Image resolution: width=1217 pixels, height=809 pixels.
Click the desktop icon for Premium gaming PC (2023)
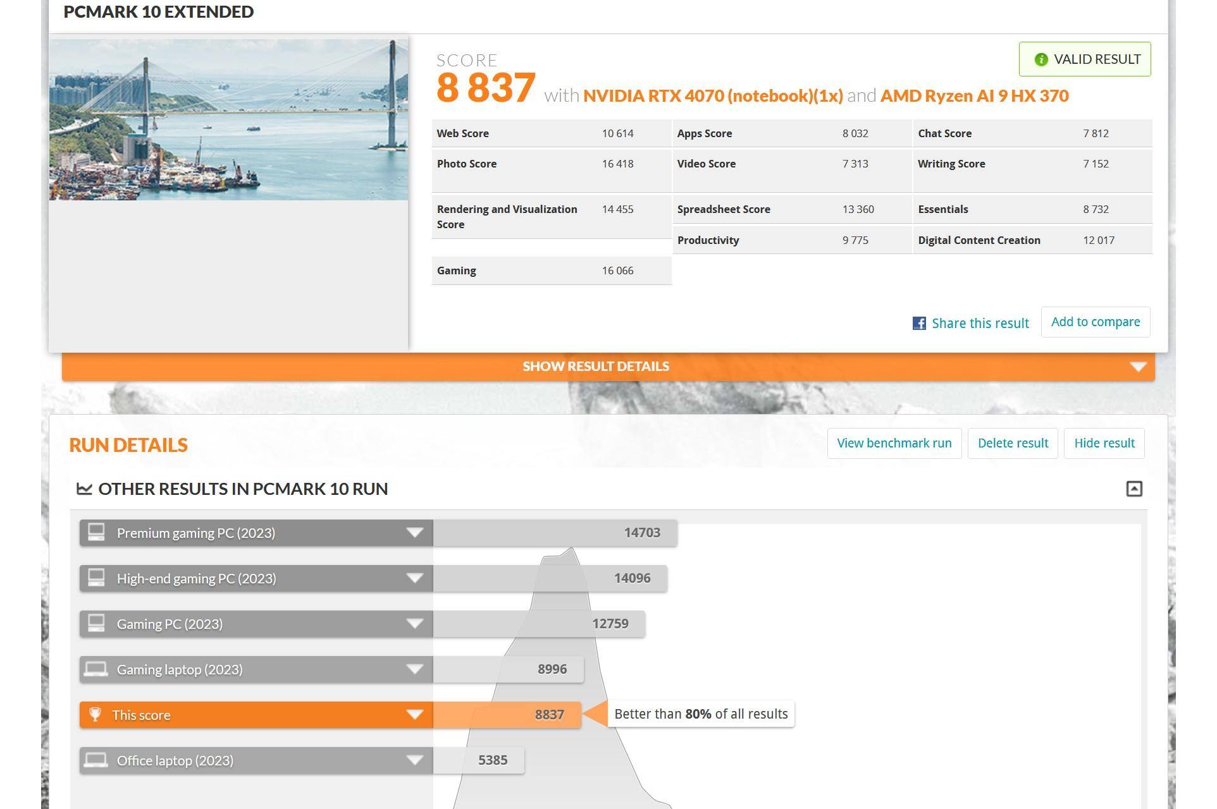pos(96,532)
